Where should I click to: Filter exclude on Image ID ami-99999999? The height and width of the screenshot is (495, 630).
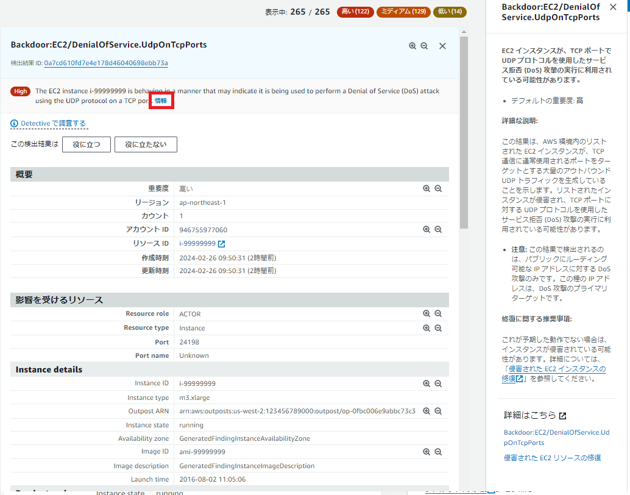(438, 452)
